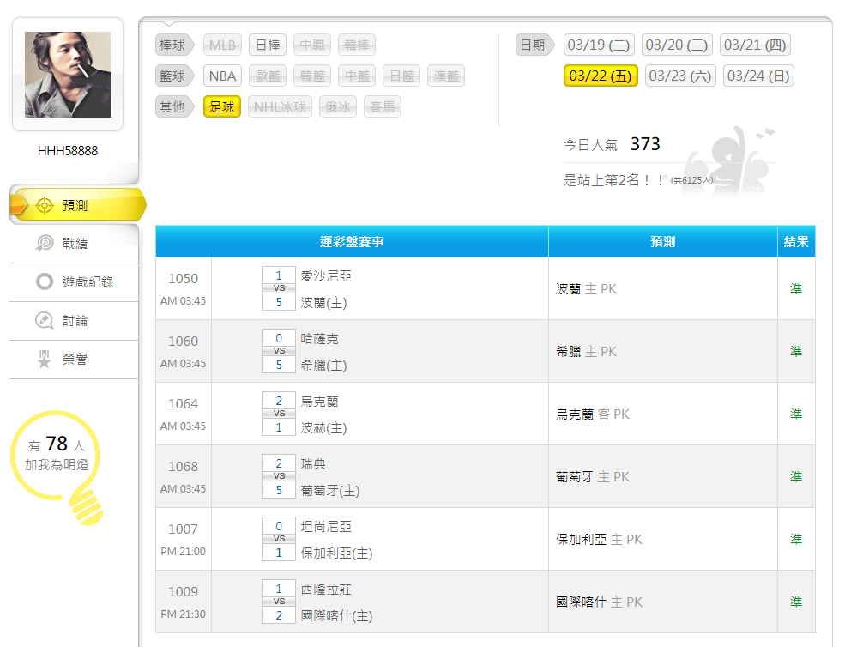Viewport: 845px width, 647px height.
Task: Choose date 03/24 (日)
Action: tap(758, 76)
